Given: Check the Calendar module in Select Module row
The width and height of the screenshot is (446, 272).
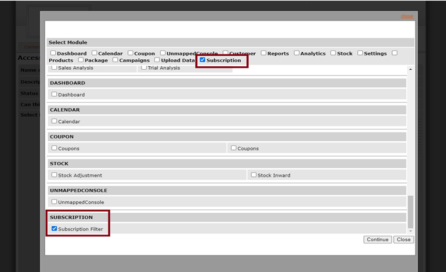Looking at the screenshot, I should point(94,53).
